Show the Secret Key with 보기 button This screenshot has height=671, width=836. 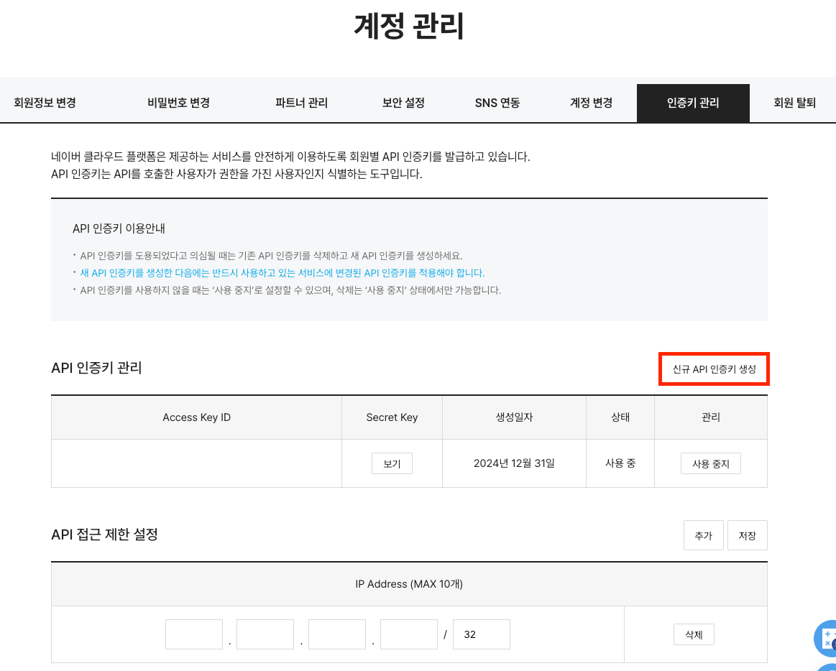click(392, 463)
